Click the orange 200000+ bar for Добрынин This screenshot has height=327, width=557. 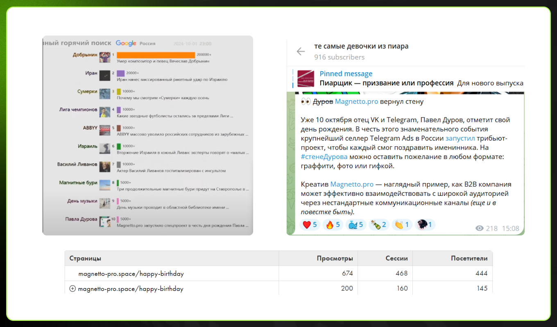pos(156,55)
